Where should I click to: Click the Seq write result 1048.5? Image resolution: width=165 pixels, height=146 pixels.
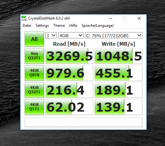[118, 56]
